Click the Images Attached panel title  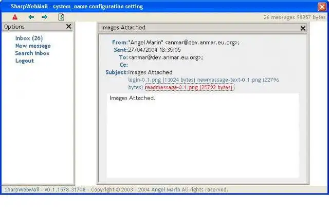click(x=123, y=28)
